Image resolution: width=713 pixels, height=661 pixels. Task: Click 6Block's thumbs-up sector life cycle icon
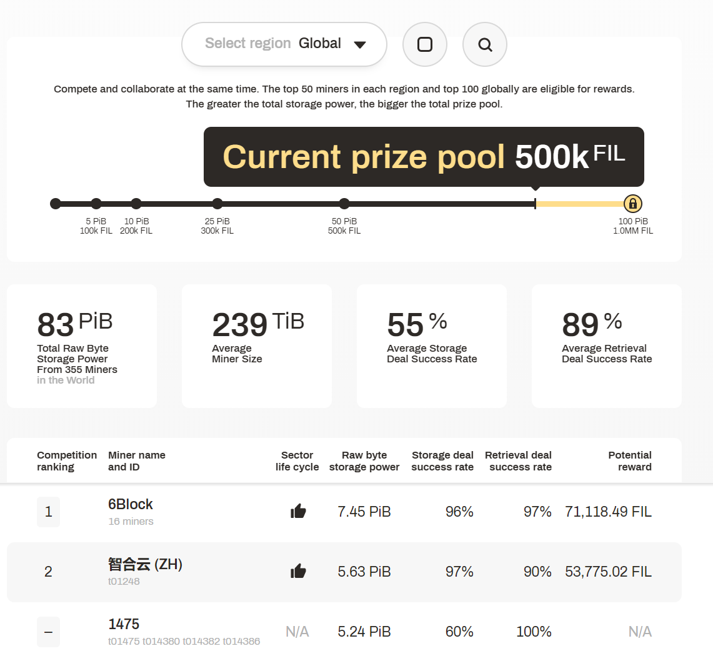299,512
